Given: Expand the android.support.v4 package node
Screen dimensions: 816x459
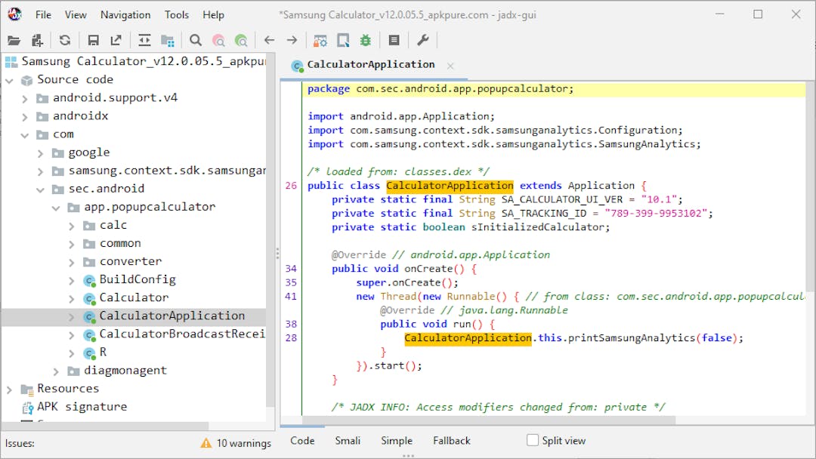Looking at the screenshot, I should coord(25,98).
